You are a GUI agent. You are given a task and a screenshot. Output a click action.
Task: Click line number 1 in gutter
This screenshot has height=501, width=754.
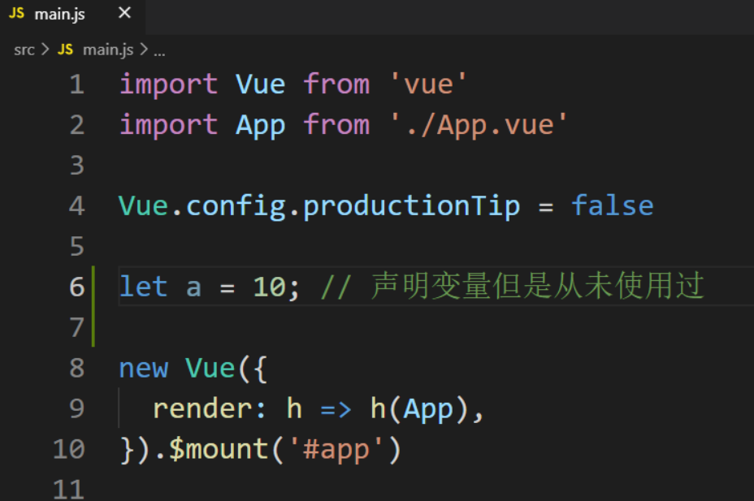[76, 84]
